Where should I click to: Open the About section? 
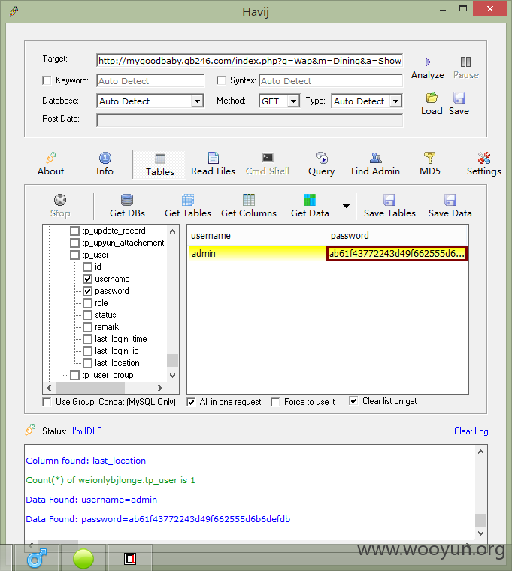coord(50,164)
